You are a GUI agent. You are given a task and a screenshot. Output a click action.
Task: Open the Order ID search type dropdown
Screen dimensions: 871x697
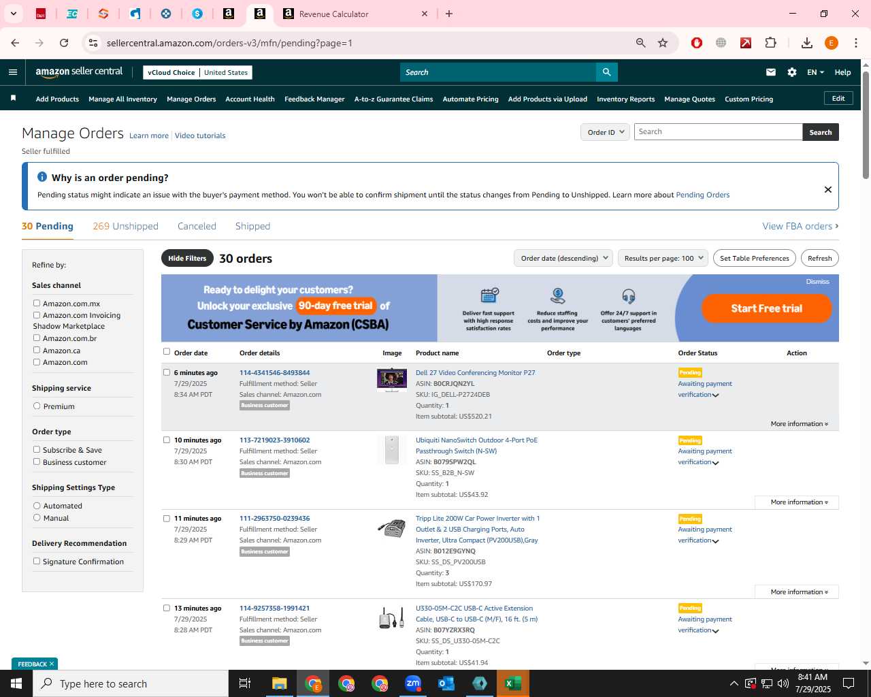pyautogui.click(x=606, y=132)
